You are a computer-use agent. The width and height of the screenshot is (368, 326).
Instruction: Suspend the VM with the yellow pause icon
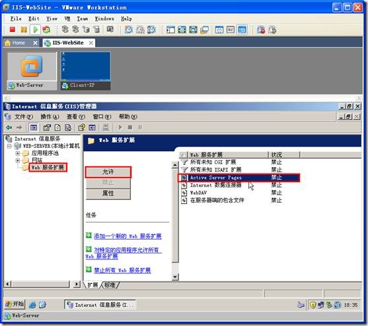click(x=24, y=30)
